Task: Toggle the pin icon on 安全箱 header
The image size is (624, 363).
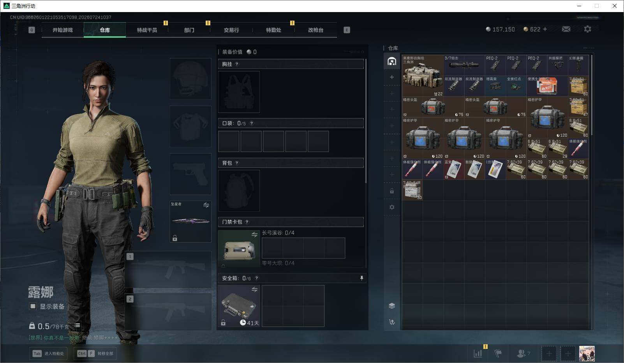Action: tap(361, 278)
